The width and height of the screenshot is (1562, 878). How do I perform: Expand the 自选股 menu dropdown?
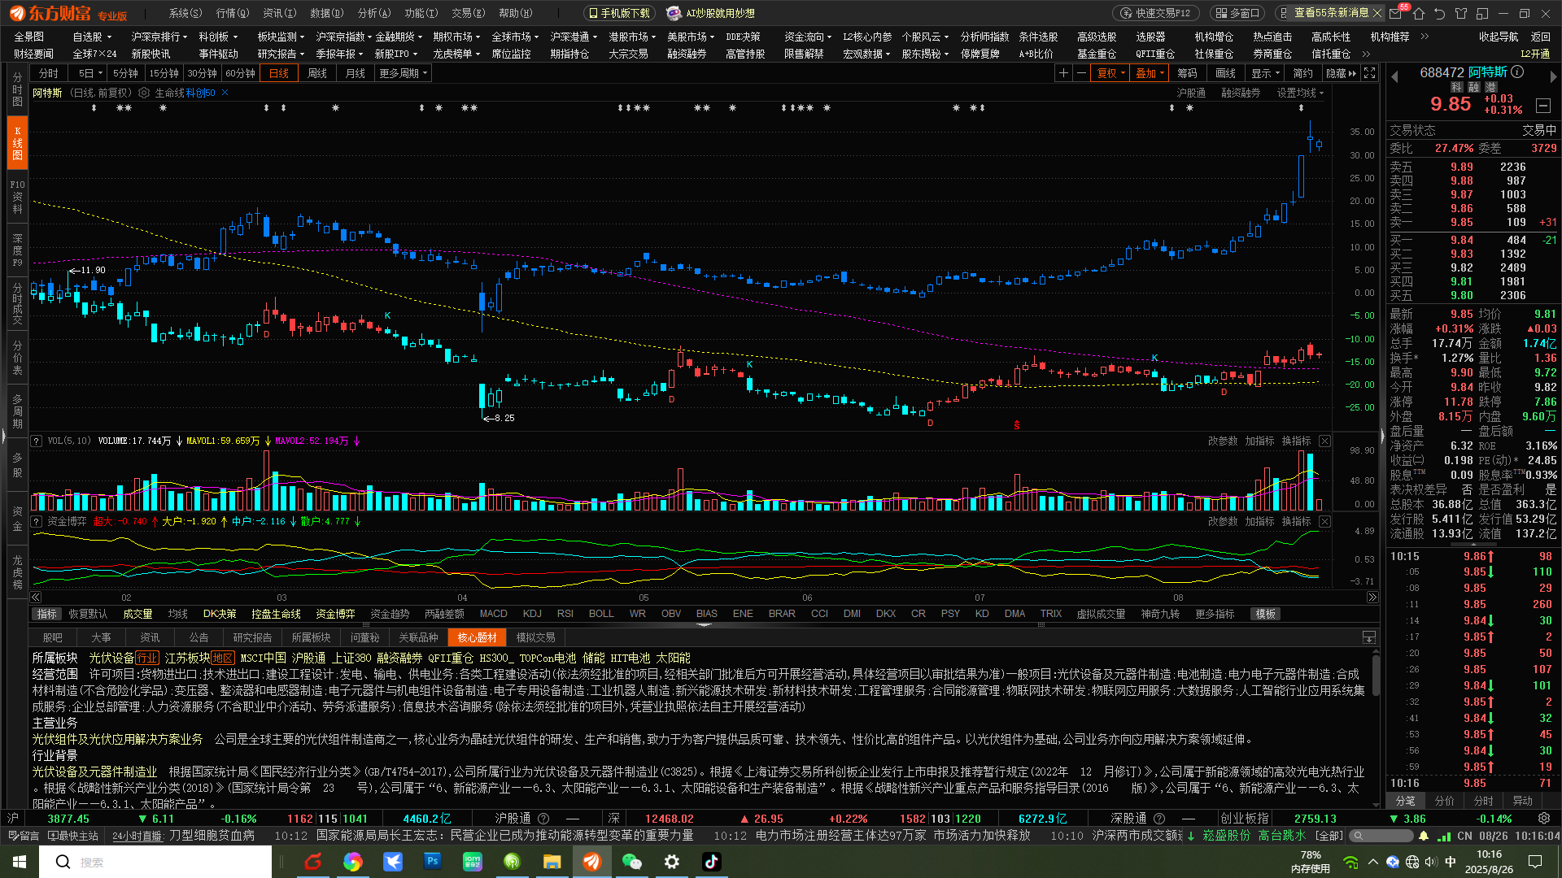[x=92, y=37]
